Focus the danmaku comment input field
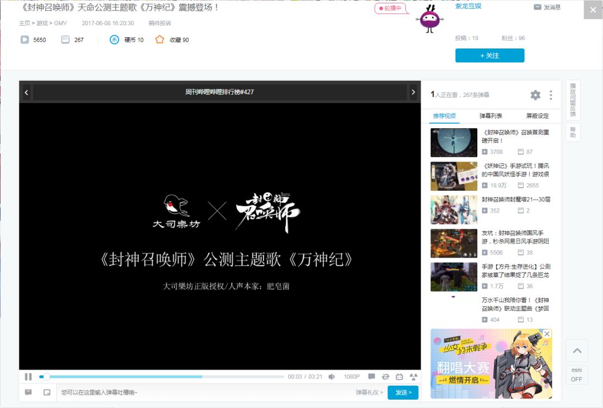Image resolution: width=603 pixels, height=408 pixels. point(205,392)
